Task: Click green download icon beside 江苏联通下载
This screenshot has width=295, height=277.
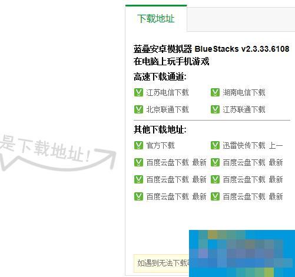Action: point(215,109)
